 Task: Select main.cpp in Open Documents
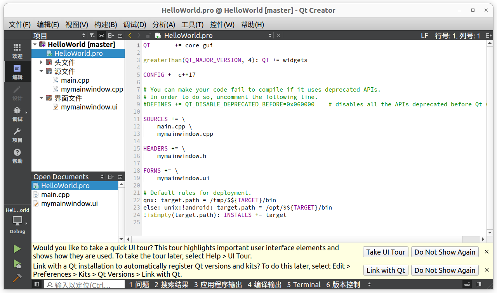55,195
